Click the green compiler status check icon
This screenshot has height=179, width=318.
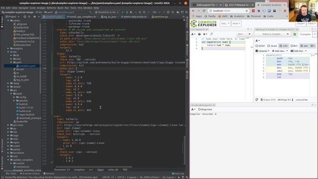[x=295, y=34]
